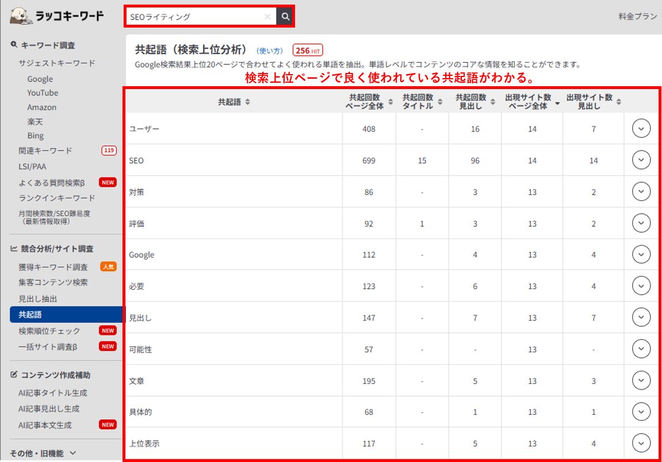The width and height of the screenshot is (662, 462).
Task: Click the 195 count in 文章 row
Action: (369, 380)
